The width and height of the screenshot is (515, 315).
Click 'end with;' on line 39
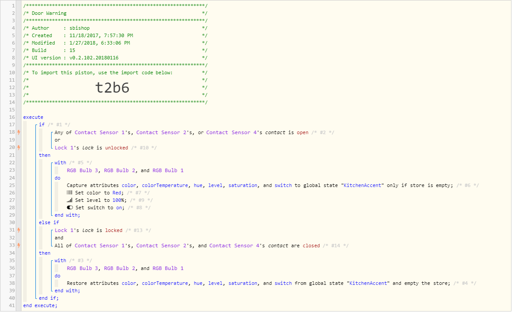67,291
